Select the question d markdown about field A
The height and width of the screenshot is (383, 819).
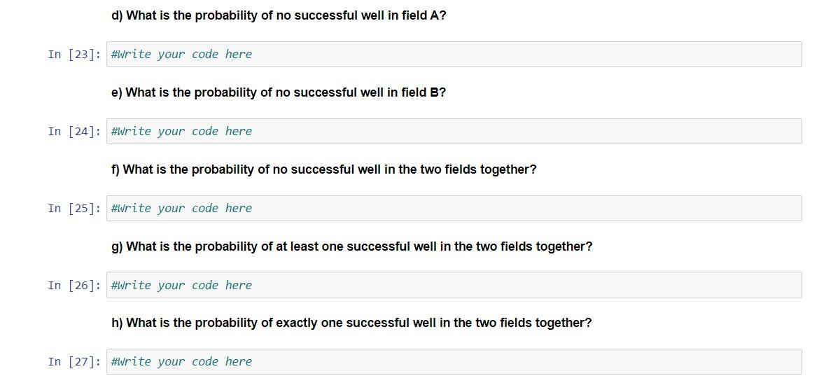(279, 15)
